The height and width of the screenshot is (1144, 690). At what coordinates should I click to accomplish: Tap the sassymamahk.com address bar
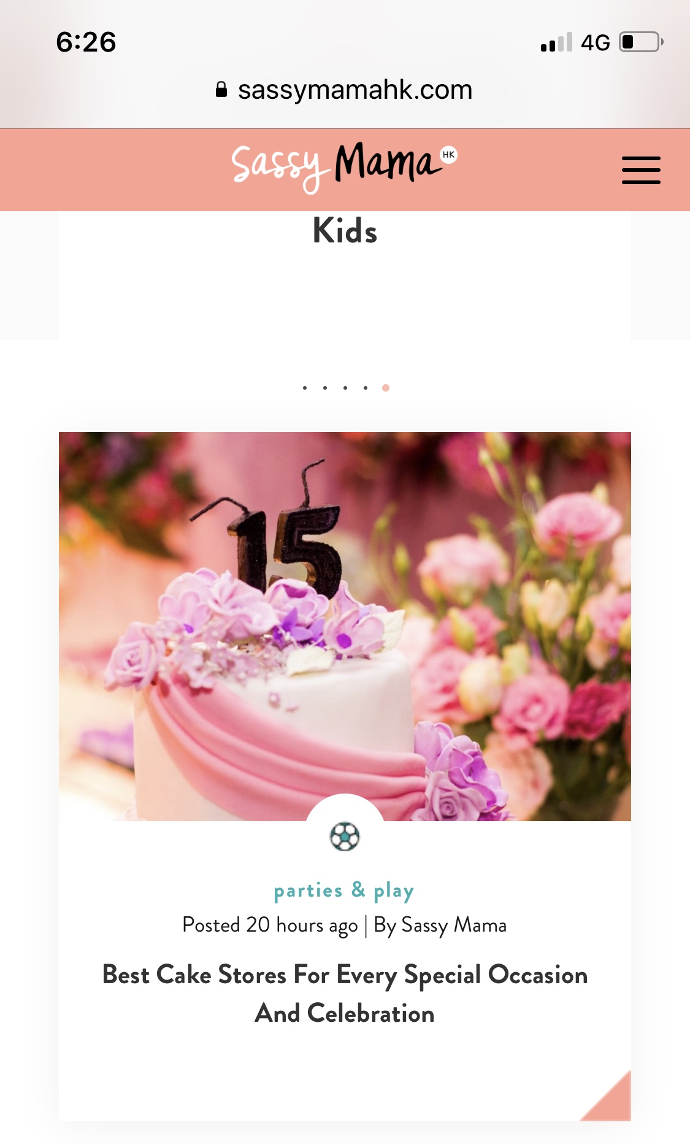coord(345,90)
